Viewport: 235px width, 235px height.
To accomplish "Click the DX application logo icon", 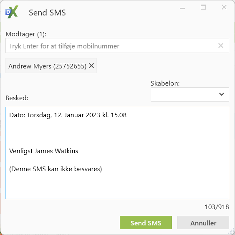I will [x=12, y=12].
